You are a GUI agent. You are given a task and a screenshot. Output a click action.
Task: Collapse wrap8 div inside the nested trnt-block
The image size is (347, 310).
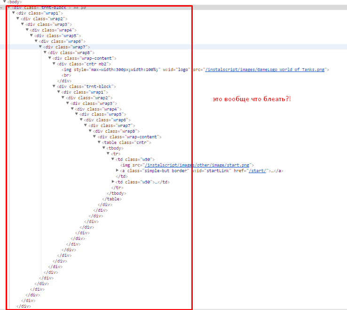pos(90,131)
